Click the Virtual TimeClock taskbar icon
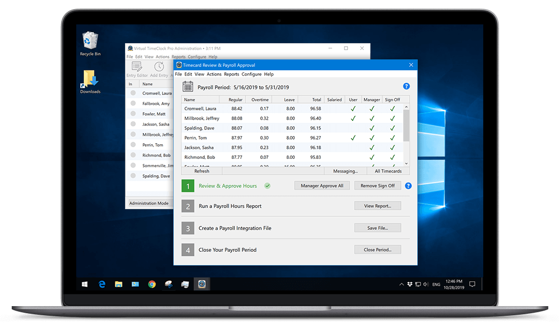559x331 pixels. [202, 284]
